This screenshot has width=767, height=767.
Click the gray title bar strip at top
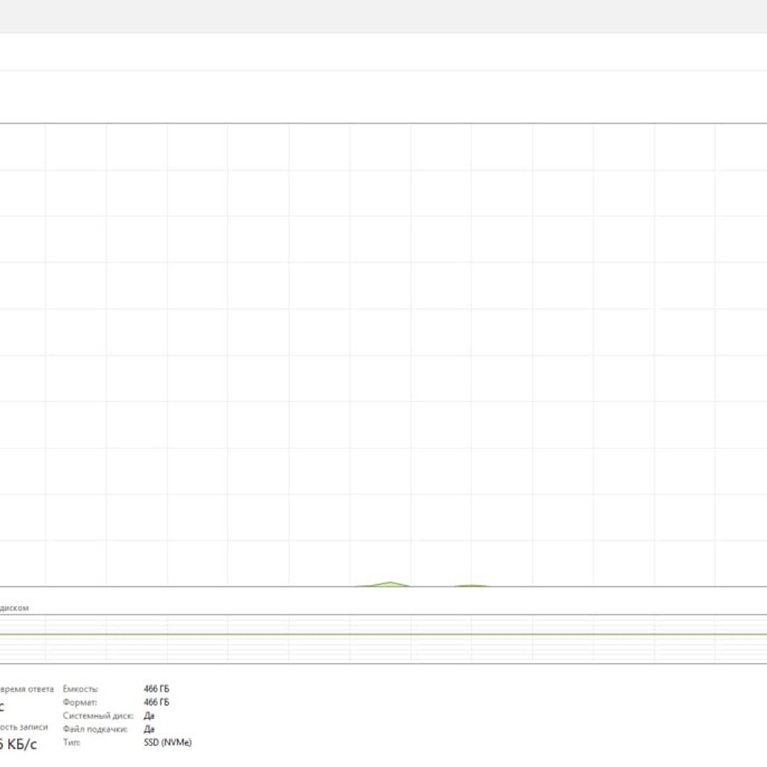click(x=383, y=16)
